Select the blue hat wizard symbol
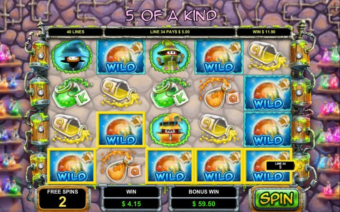This screenshot has width=340, height=212. [71, 56]
